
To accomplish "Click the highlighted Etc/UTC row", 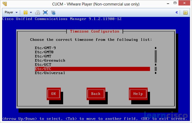I will click(92, 69).
